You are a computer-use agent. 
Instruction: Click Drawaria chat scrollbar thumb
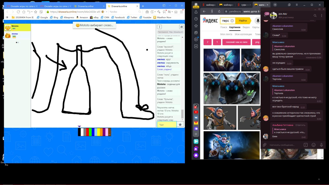tap(182, 114)
